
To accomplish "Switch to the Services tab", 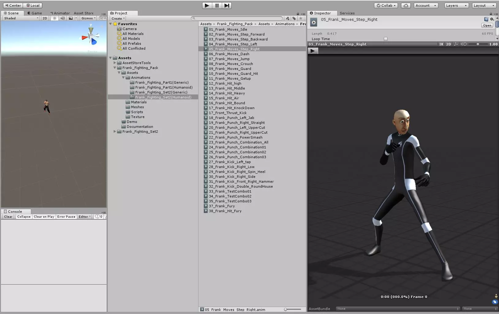I will tap(347, 13).
